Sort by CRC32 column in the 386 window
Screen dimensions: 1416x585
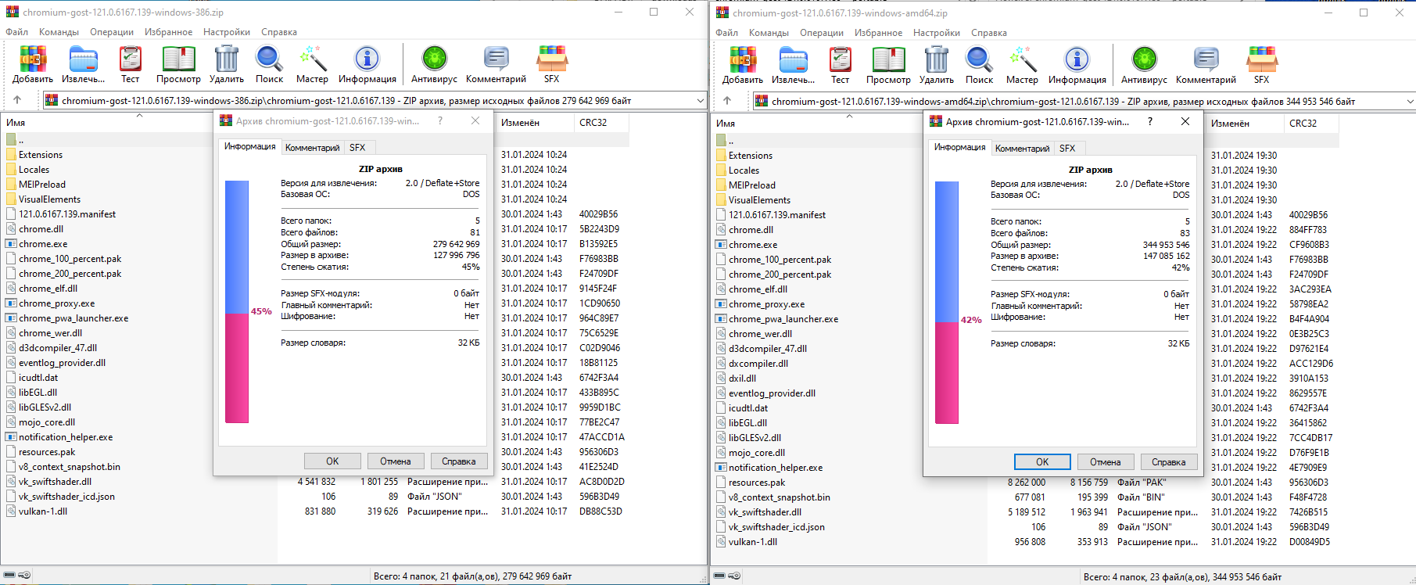(x=602, y=122)
